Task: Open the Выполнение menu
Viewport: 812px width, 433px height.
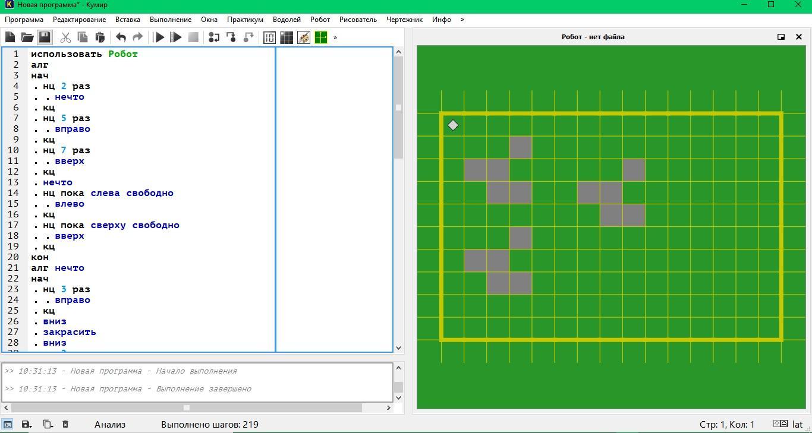Action: pos(171,20)
